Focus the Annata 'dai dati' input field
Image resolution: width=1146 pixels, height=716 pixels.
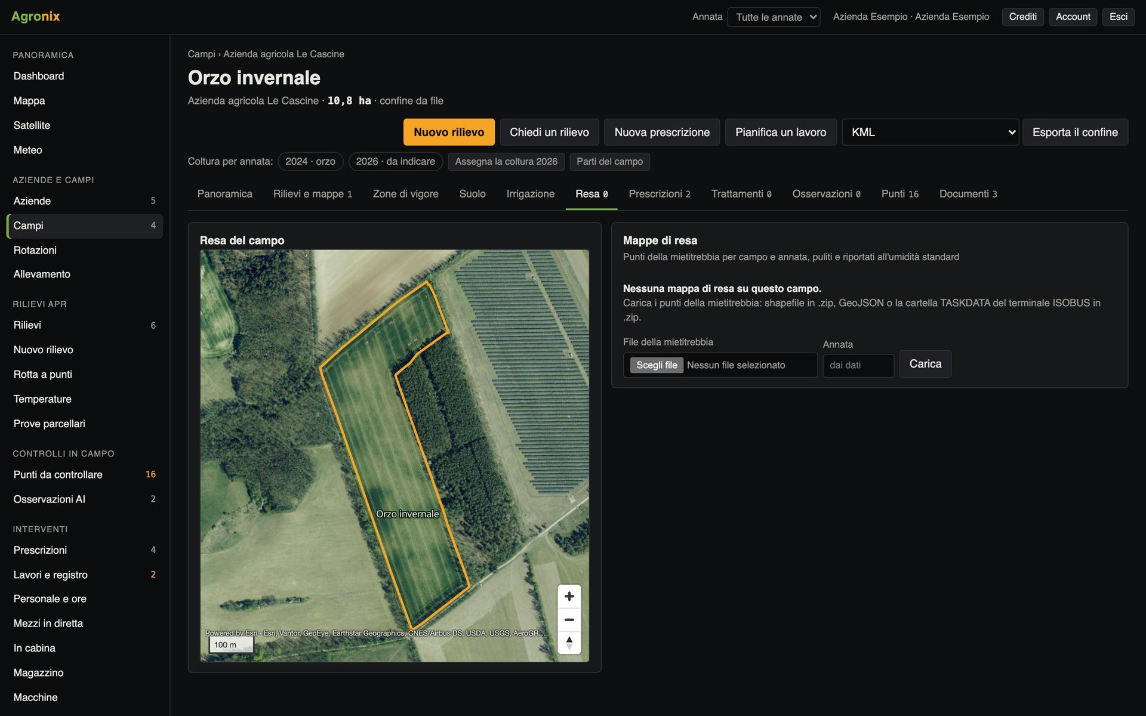pos(858,365)
